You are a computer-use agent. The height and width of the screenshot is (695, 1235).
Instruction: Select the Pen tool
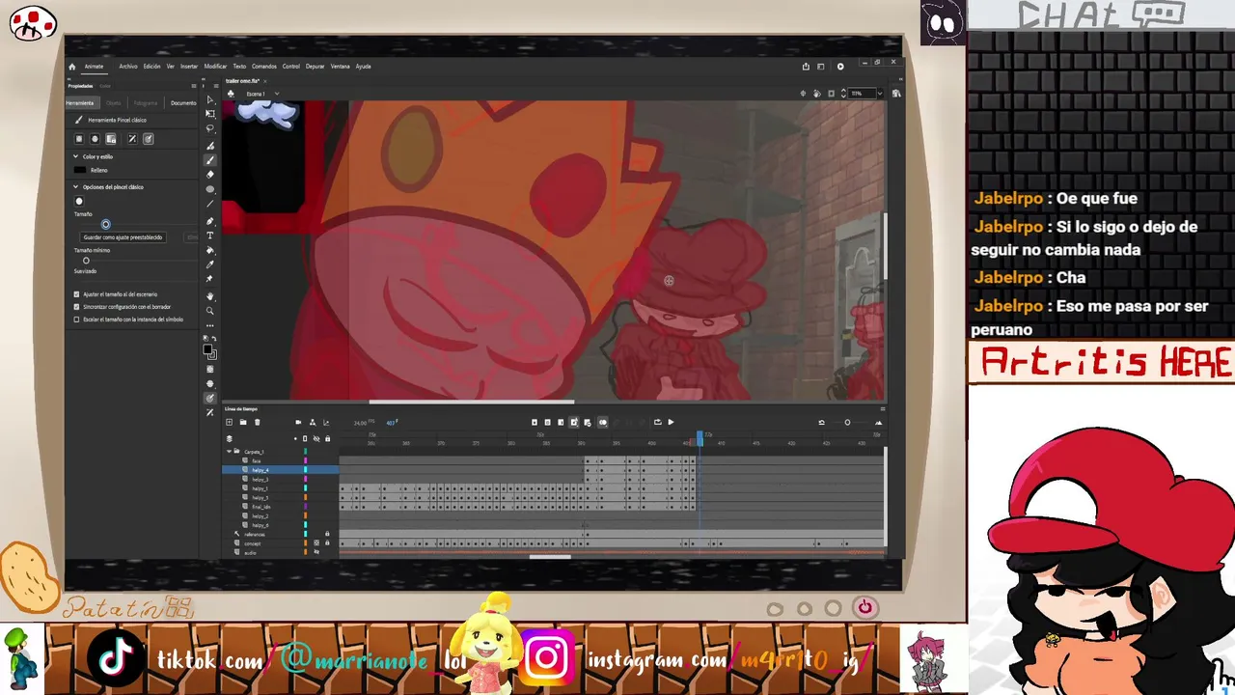(x=210, y=221)
